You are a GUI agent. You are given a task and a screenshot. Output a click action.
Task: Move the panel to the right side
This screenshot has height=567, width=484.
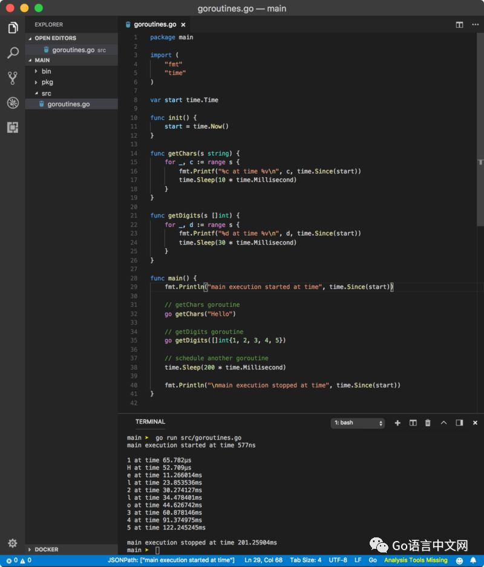point(459,423)
